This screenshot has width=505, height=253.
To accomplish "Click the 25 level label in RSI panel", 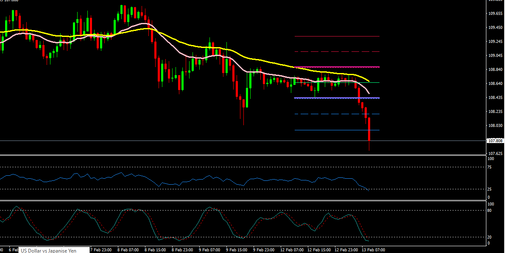I will tap(489, 189).
